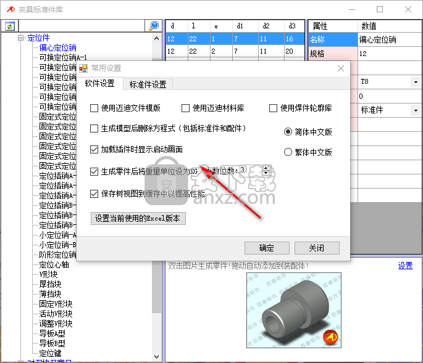423x363 pixels.
Task: Select 导板A型 tree item
Action: pos(52,333)
